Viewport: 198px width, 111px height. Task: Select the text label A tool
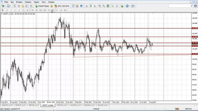[x=27, y=10]
